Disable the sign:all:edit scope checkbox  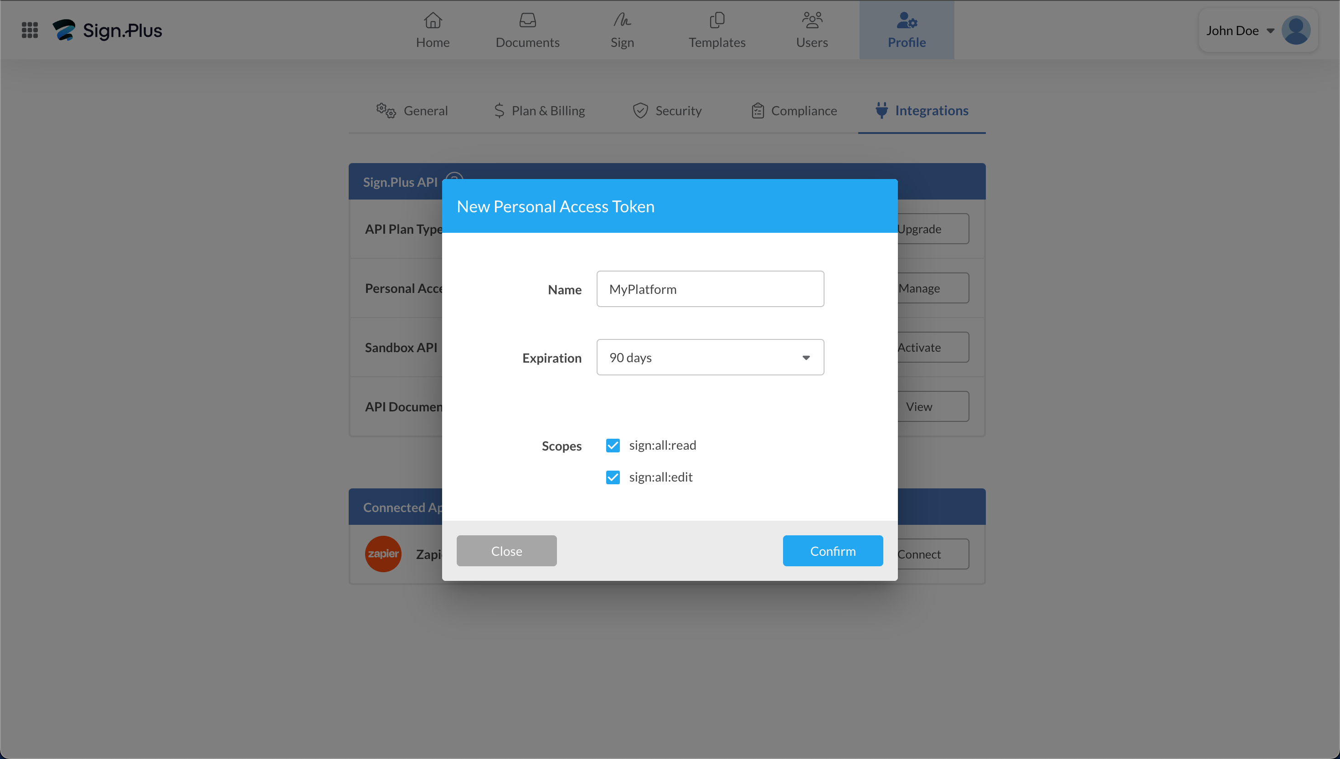click(x=613, y=477)
